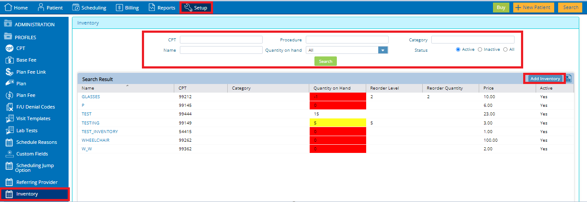Image resolution: width=587 pixels, height=202 pixels.
Task: Select the Setup tab
Action: tap(196, 8)
